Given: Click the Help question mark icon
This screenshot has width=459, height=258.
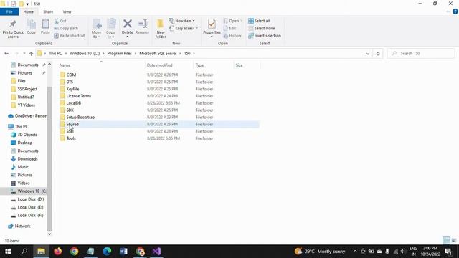Looking at the screenshot, I should coord(455,11).
